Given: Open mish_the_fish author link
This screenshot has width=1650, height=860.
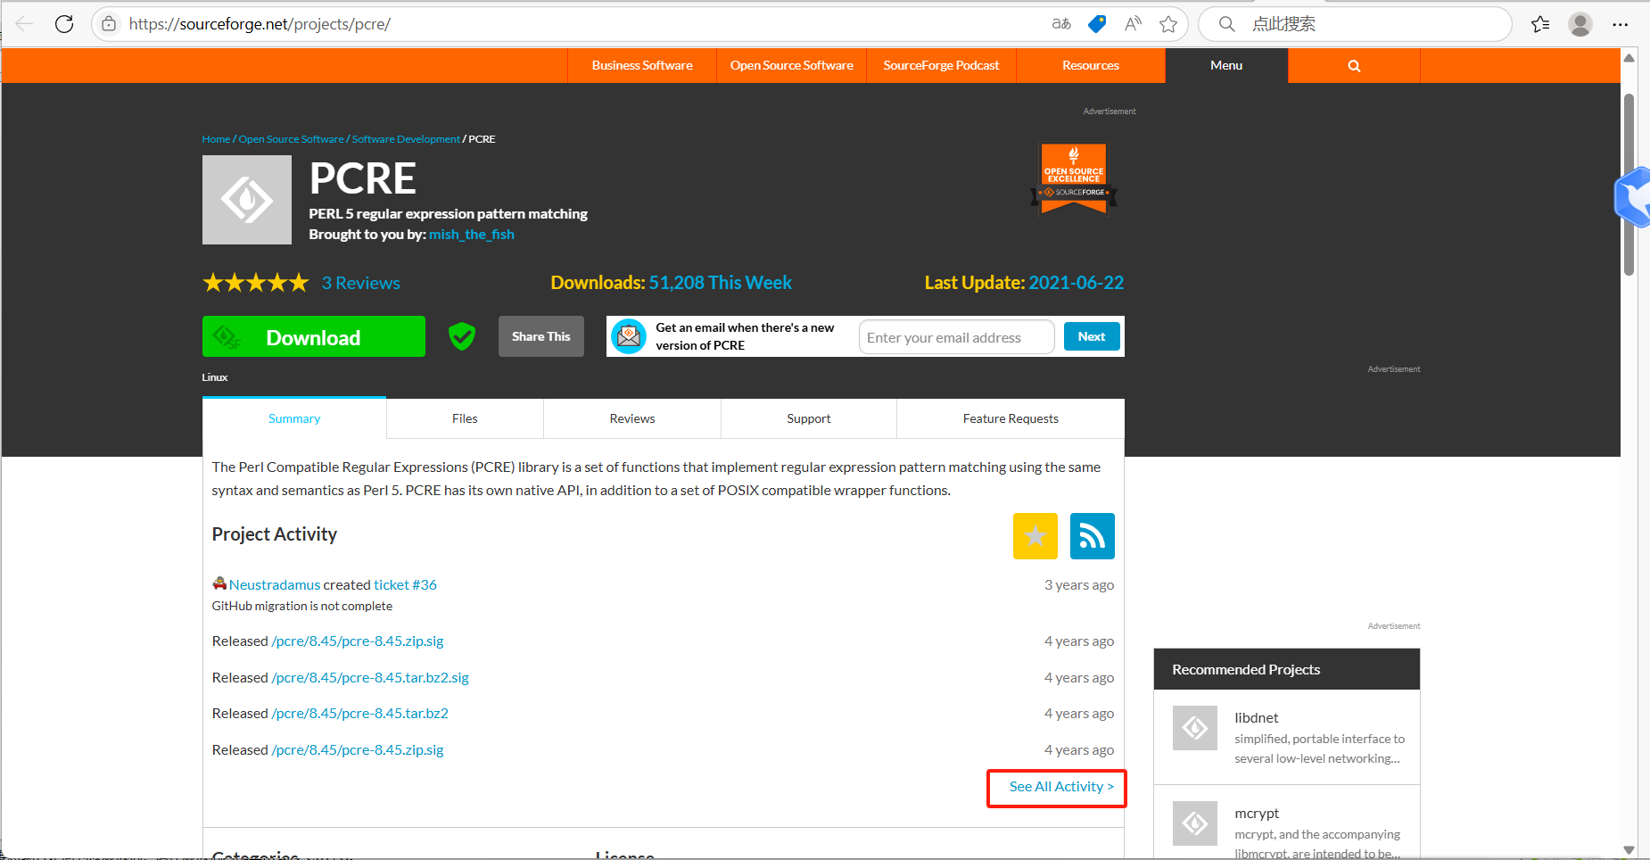Looking at the screenshot, I should click(472, 235).
